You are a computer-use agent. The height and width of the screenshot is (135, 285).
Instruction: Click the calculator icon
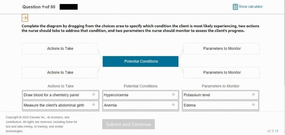click(x=235, y=7)
